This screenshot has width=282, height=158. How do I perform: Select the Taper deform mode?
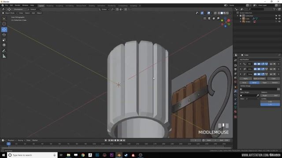pyautogui.click(x=264, y=83)
